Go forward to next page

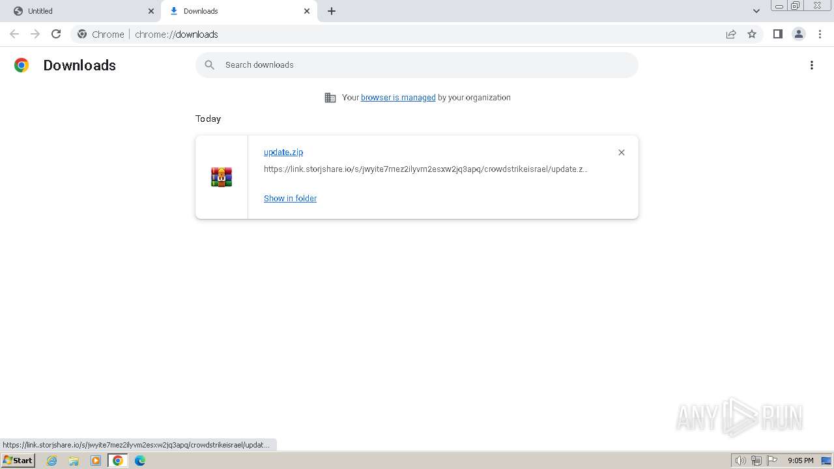(x=35, y=34)
